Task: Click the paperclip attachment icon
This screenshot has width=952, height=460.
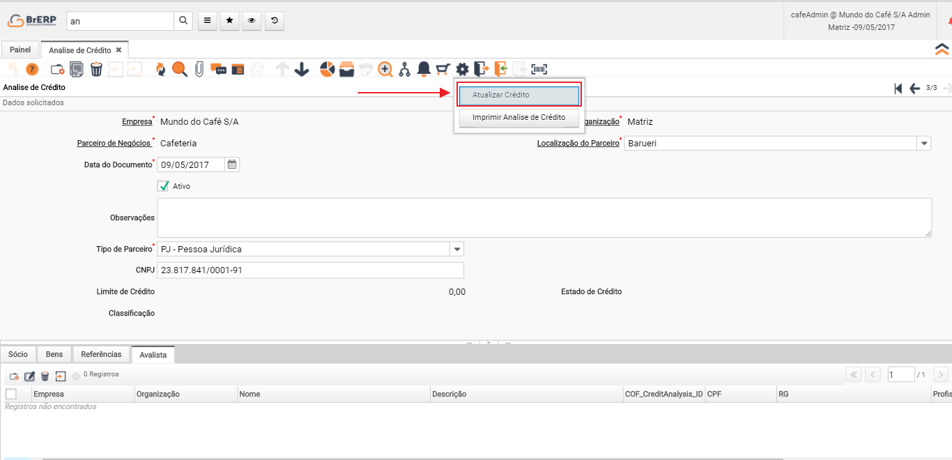Action: pos(199,69)
